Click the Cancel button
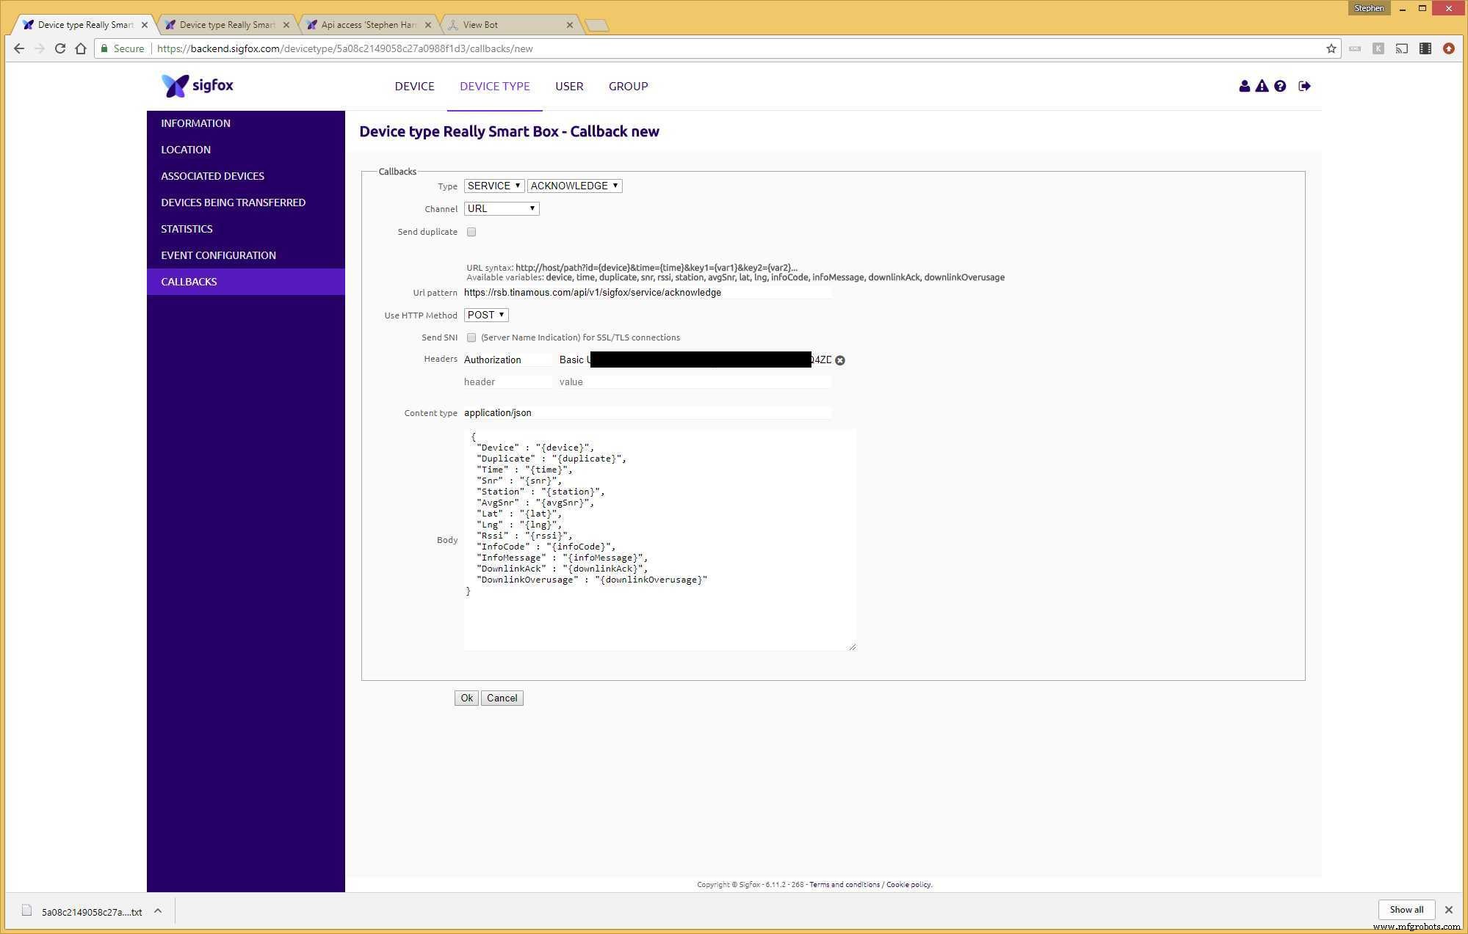 click(x=502, y=698)
